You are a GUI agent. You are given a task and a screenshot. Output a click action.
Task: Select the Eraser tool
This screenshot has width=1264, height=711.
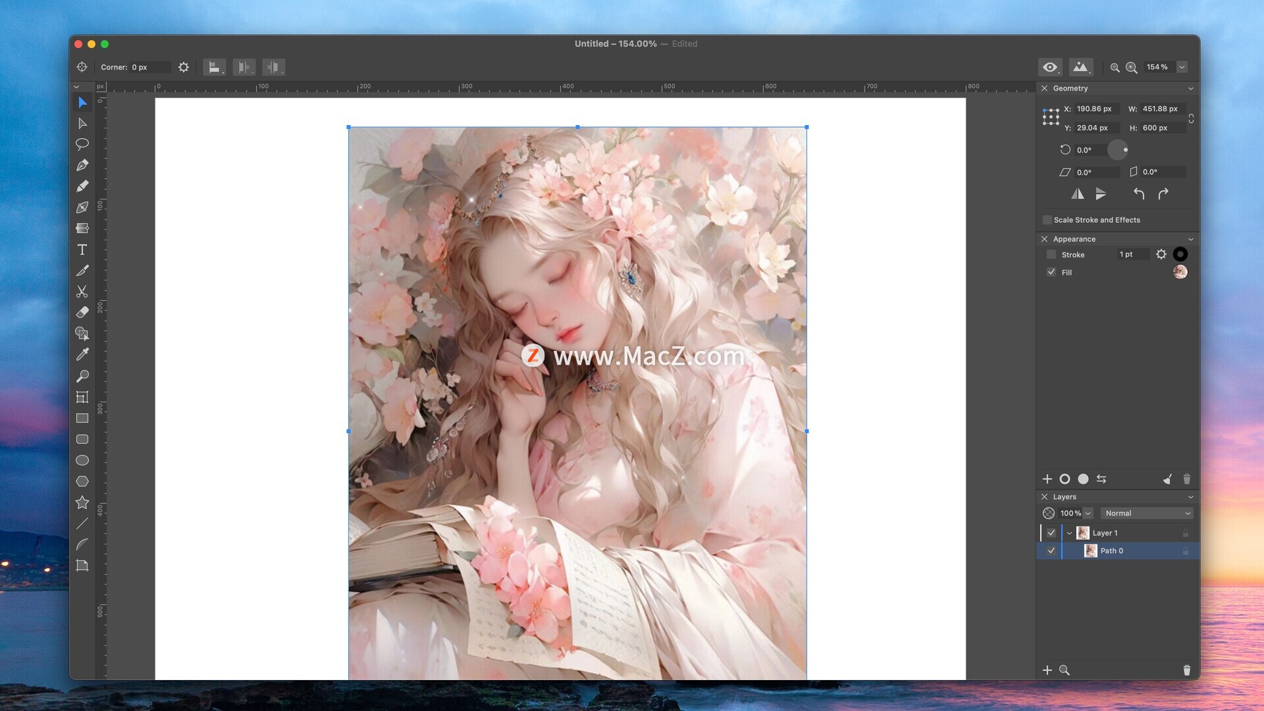point(82,313)
